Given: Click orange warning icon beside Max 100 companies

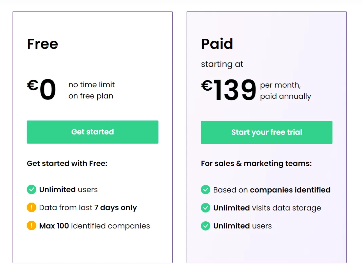Looking at the screenshot, I should click(x=32, y=225).
